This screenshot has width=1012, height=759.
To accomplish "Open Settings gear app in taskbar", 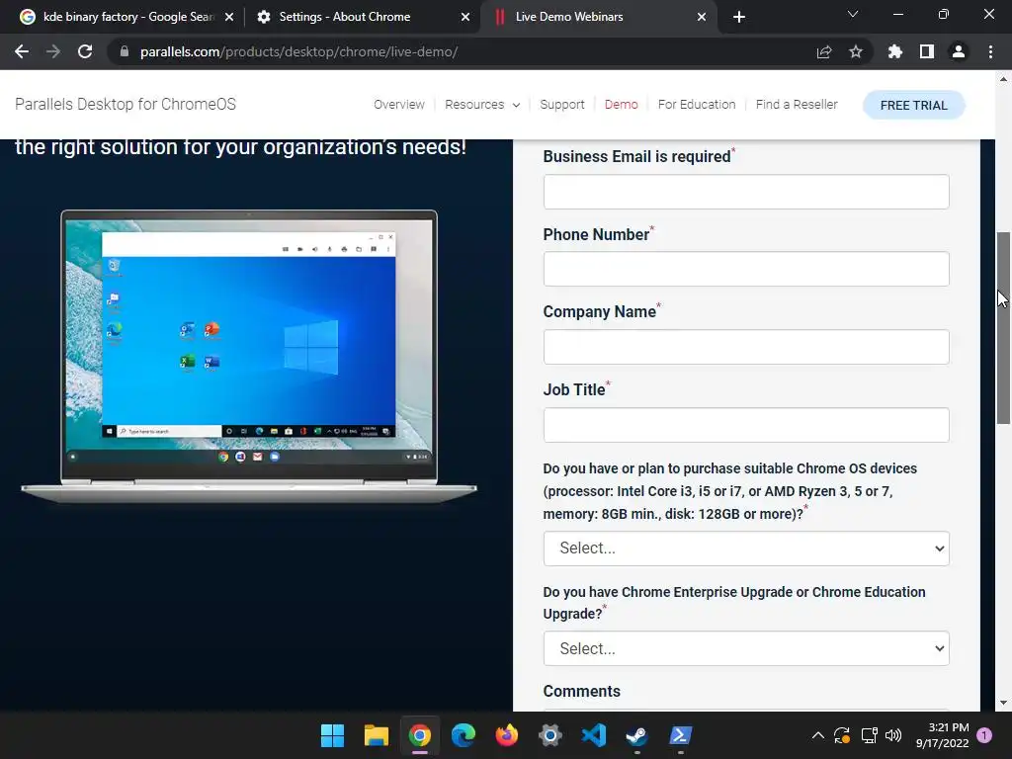I will 549,735.
